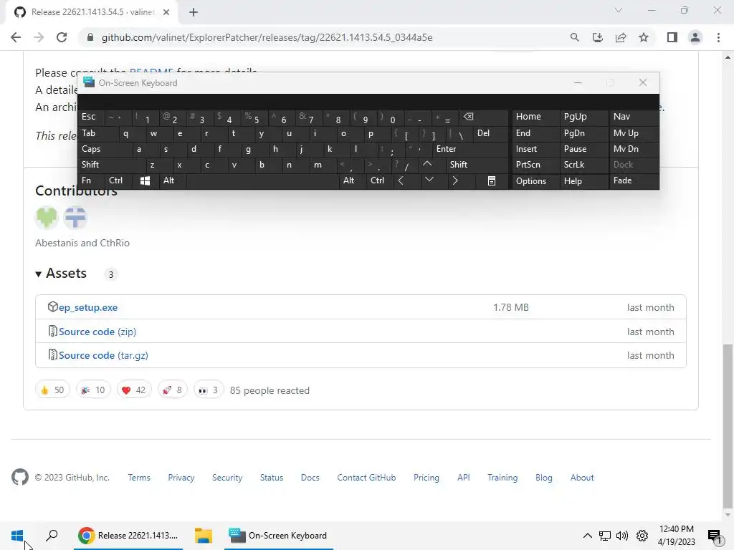This screenshot has height=550, width=734.
Task: Click Chrome back arrow button
Action: (16, 37)
